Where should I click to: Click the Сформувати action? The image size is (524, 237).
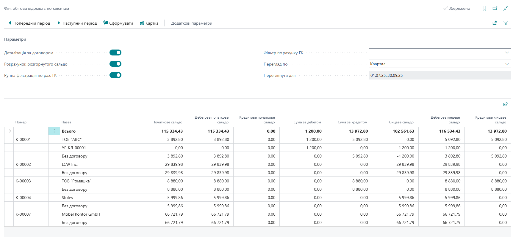click(118, 23)
